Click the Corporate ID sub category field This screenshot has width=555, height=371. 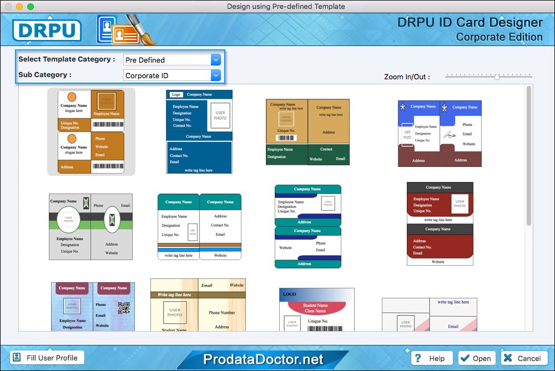pos(172,75)
